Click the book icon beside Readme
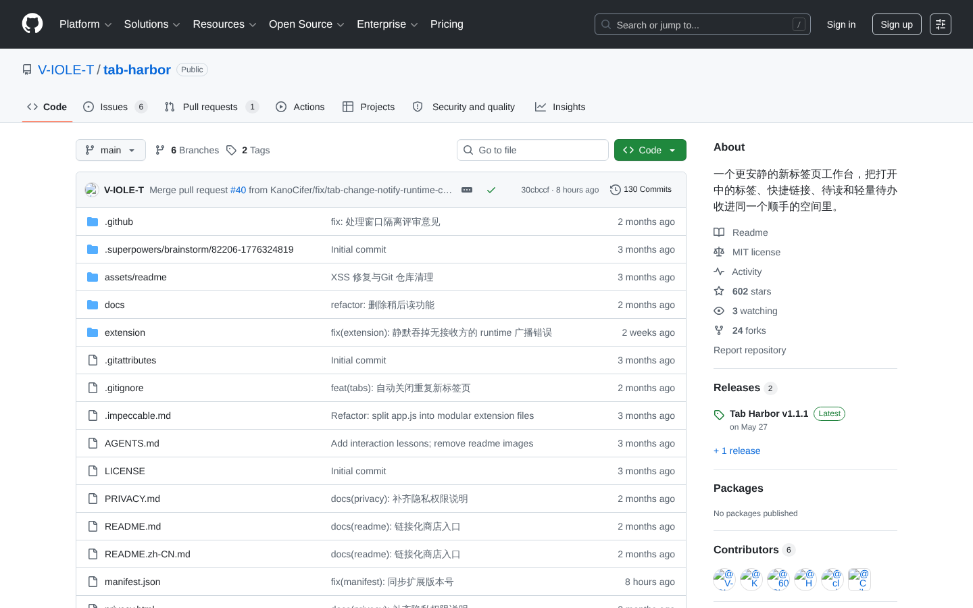 click(x=719, y=232)
